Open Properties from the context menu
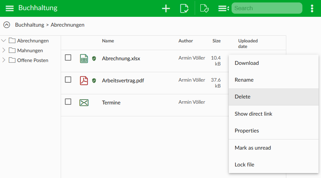 pos(274,131)
